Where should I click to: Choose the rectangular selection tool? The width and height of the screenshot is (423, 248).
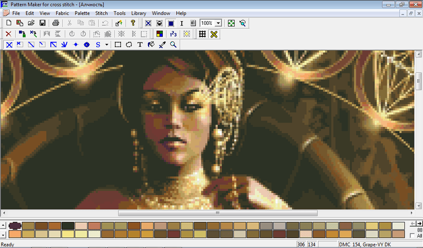click(x=118, y=45)
